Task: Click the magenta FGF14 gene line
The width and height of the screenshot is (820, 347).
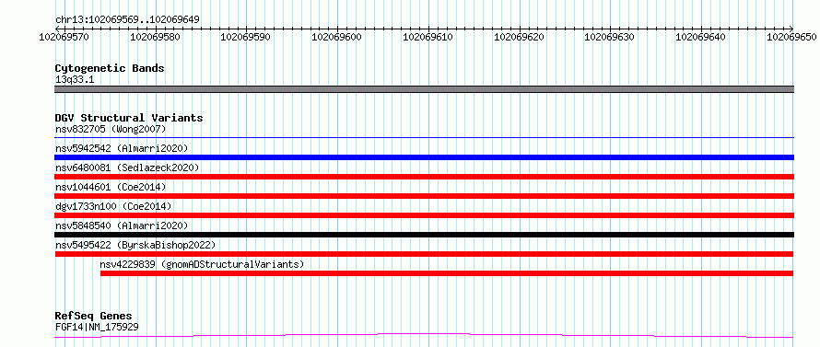Action: click(424, 335)
